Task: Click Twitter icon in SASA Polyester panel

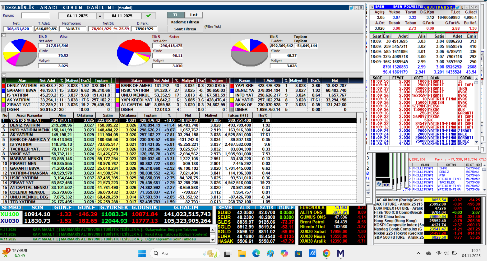Action: pyautogui.click(x=457, y=7)
